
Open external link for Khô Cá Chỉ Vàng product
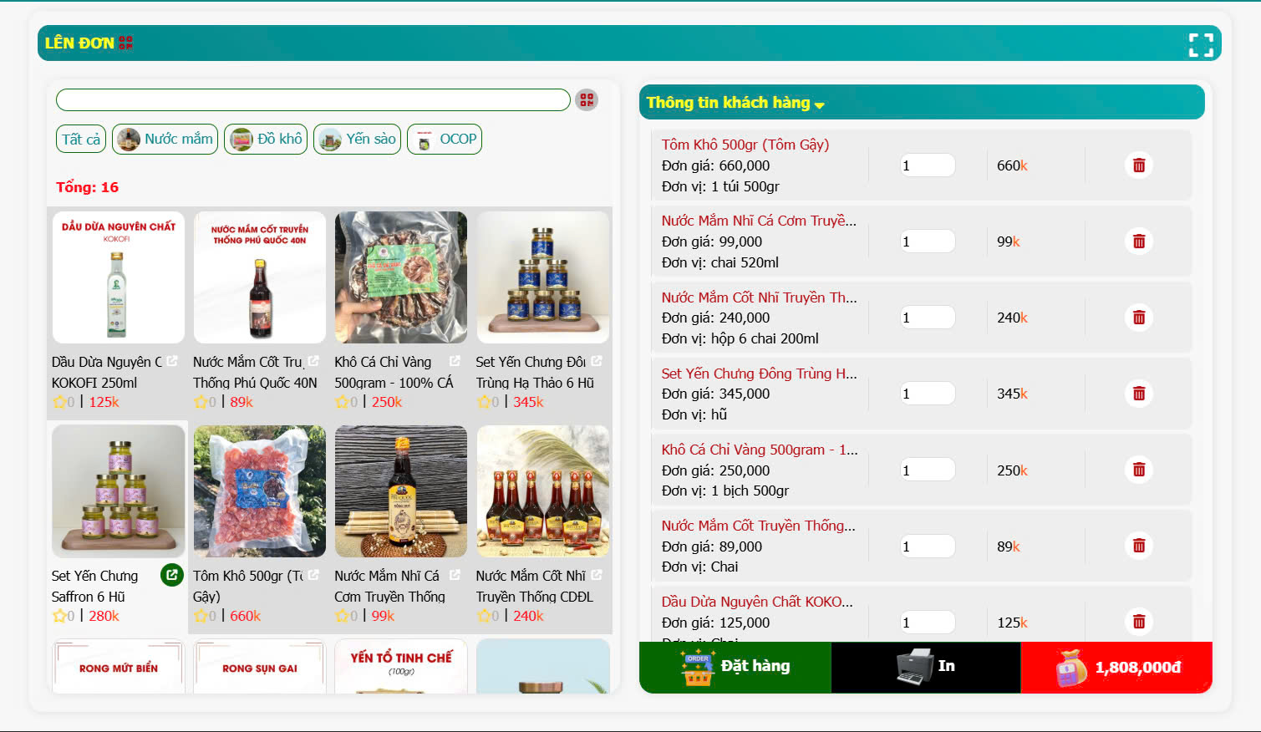point(455,361)
